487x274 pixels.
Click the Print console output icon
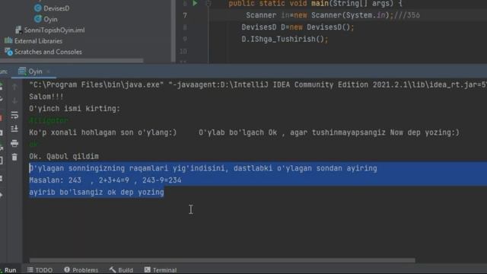click(14, 143)
